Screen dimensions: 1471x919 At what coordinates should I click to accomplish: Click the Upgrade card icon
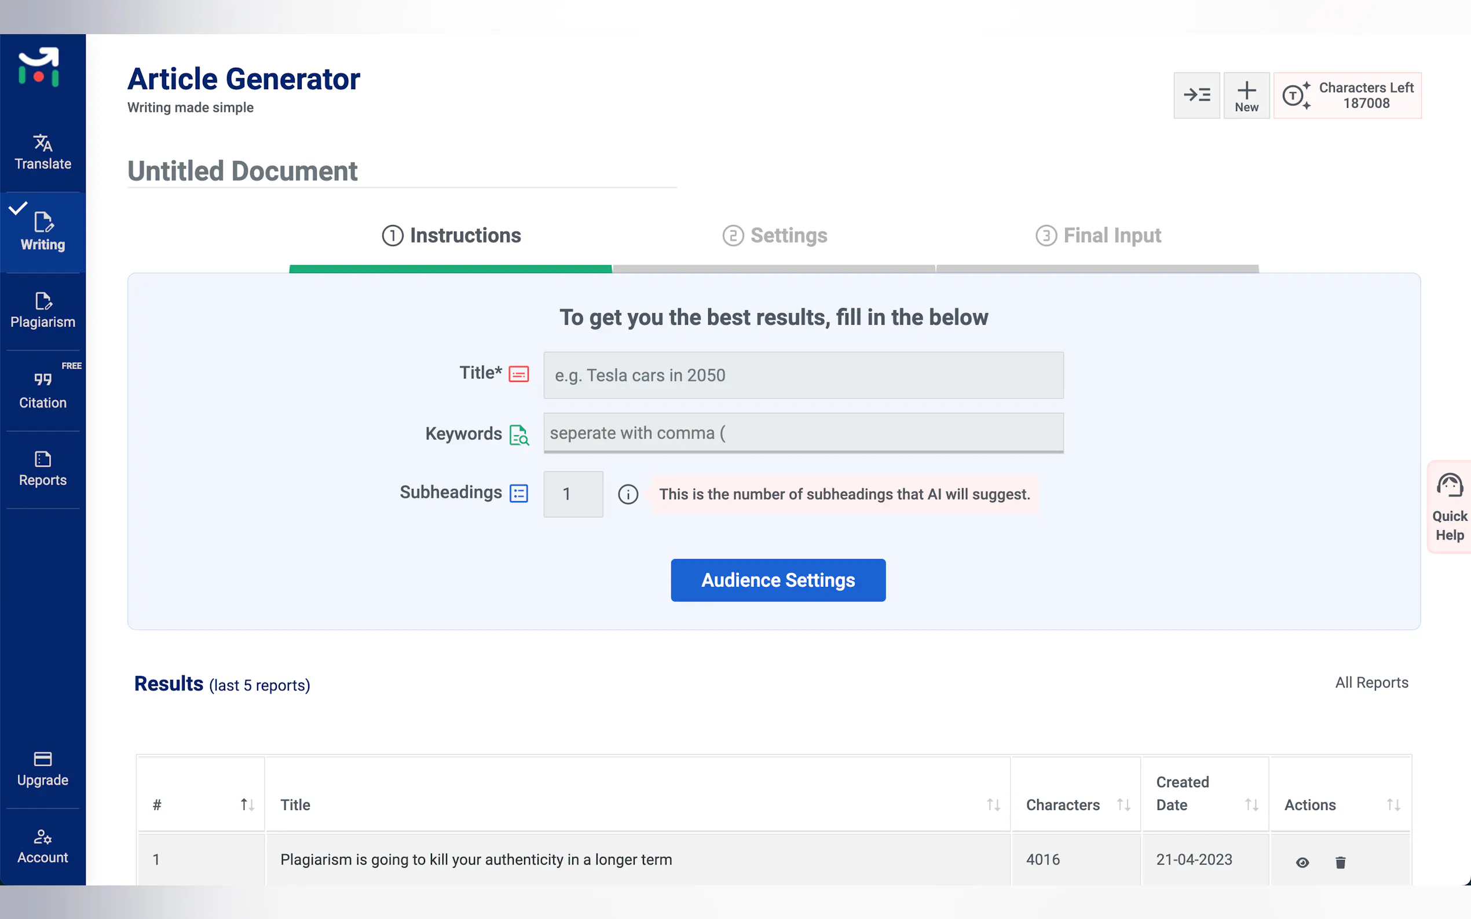coord(43,759)
